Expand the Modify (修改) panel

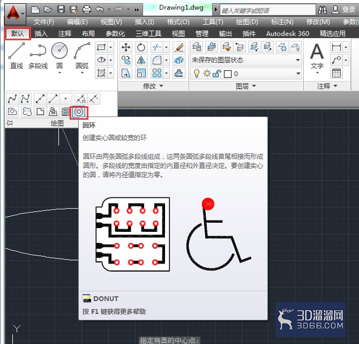coord(153,86)
